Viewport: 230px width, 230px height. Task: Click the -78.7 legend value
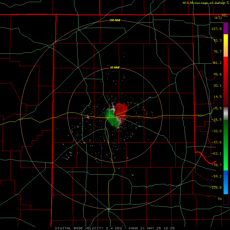(216, 165)
